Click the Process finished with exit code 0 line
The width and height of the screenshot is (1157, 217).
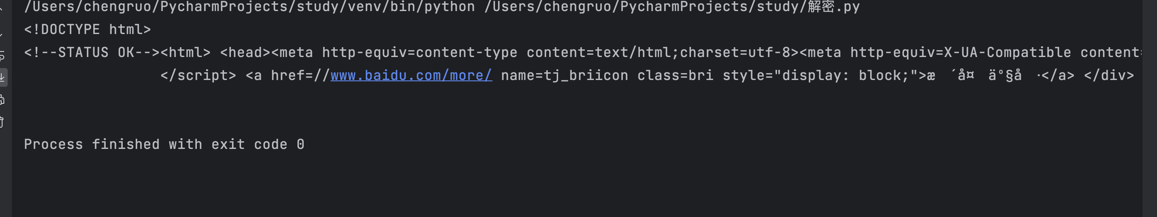pyautogui.click(x=164, y=144)
